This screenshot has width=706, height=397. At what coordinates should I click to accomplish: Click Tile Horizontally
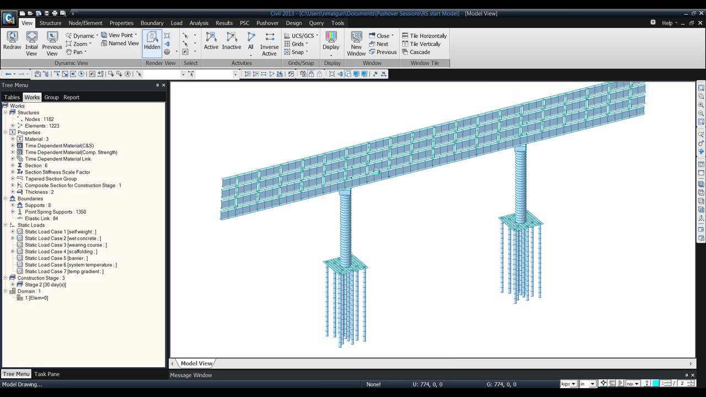[x=424, y=36]
